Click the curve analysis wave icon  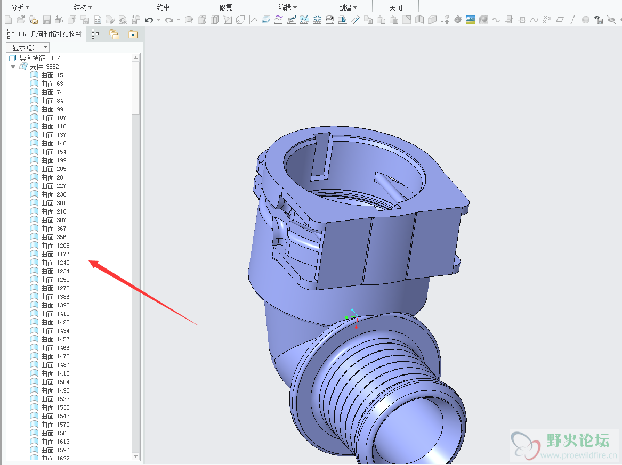pos(278,19)
